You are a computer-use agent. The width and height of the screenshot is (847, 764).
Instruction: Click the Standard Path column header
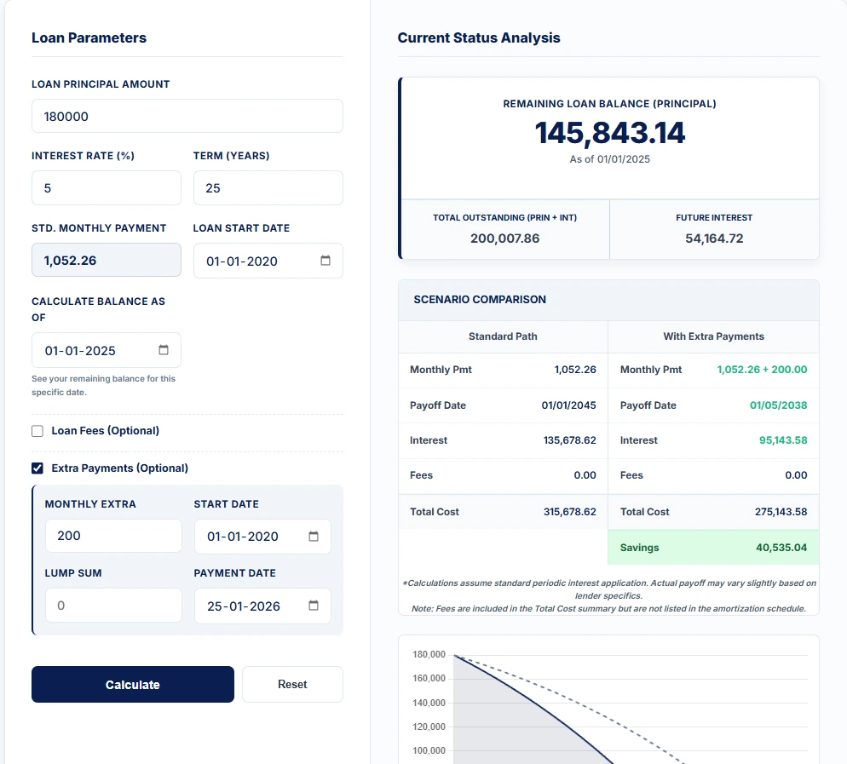(502, 336)
